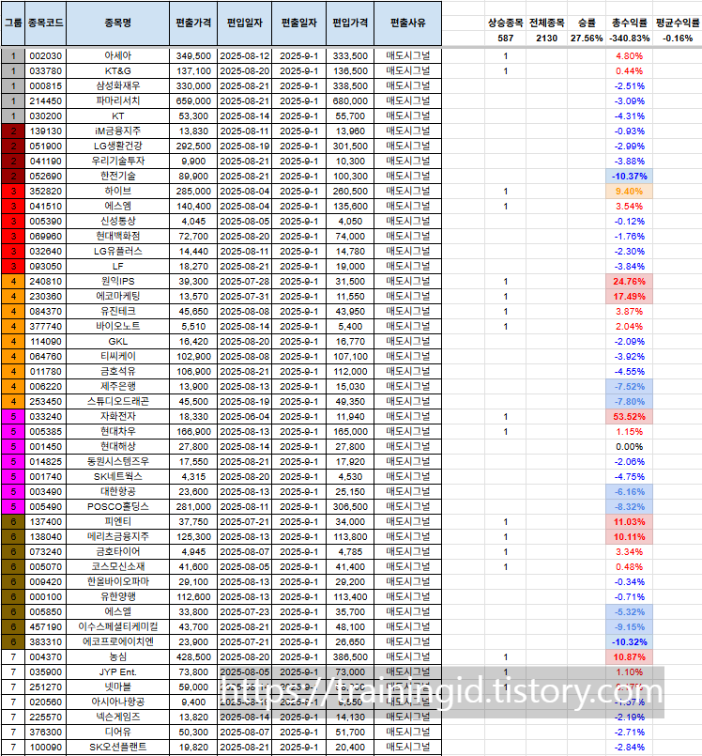Click group number cell of 피엔티 row
Viewport: 702px width, 756px height.
13,521
